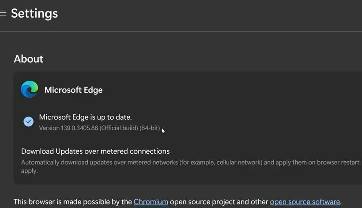
Task: Open the Settings hamburger menu
Action: click(3, 12)
